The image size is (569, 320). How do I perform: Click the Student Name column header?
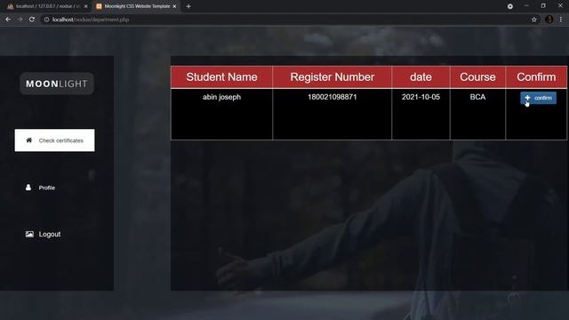(221, 77)
